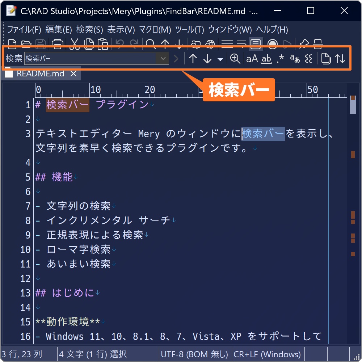
Task: Click line number 5 in the gutter
Action: 28,177
